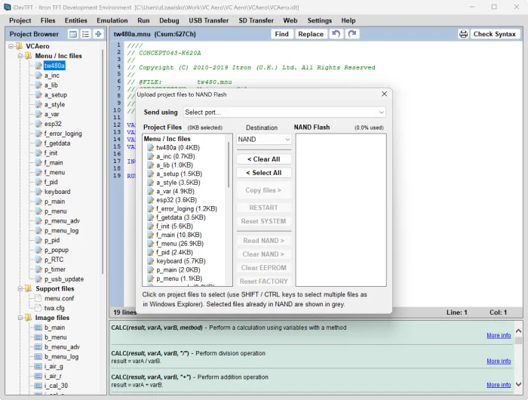The width and height of the screenshot is (528, 400).
Task: Click the folder icon of Support files
Action: (x=29, y=288)
